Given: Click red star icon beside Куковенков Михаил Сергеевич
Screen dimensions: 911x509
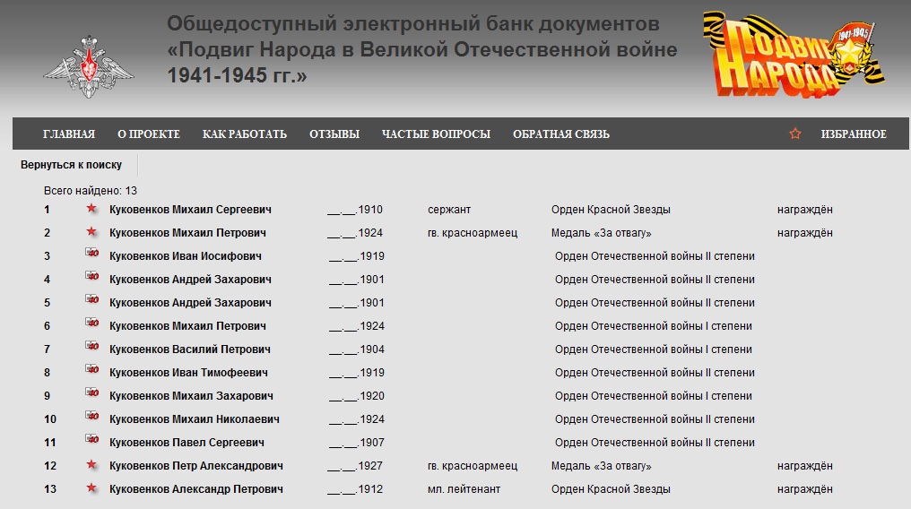Looking at the screenshot, I should [x=91, y=209].
